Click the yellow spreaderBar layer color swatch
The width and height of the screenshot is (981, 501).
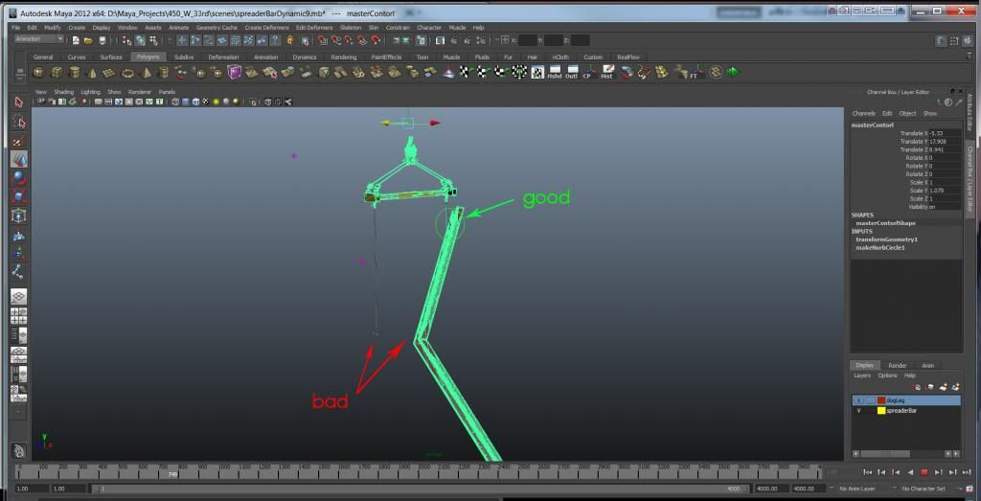[881, 410]
